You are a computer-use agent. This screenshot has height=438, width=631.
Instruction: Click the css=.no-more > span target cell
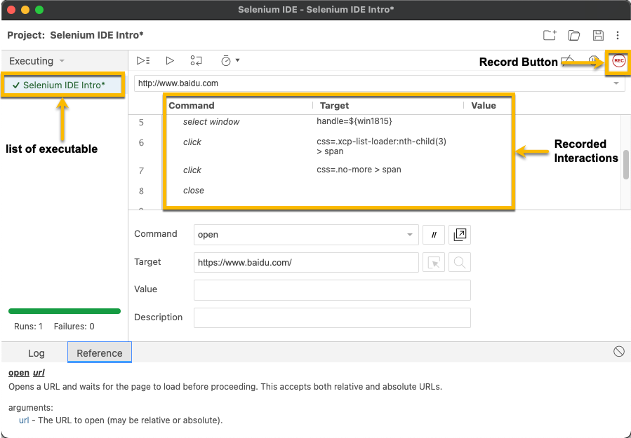pos(359,170)
